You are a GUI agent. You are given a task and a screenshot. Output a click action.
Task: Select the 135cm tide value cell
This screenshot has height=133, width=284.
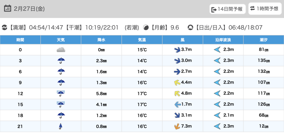(x=263, y=61)
